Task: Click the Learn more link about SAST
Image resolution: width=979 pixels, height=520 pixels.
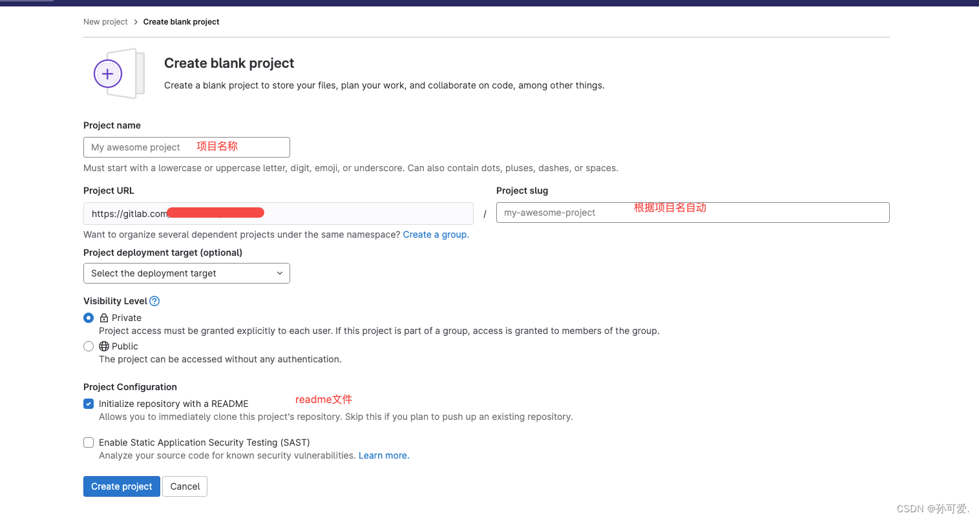Action: [383, 455]
